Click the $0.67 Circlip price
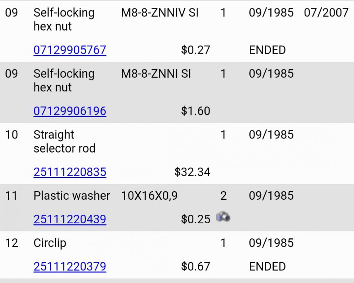This screenshot has width=354, height=283. click(195, 266)
